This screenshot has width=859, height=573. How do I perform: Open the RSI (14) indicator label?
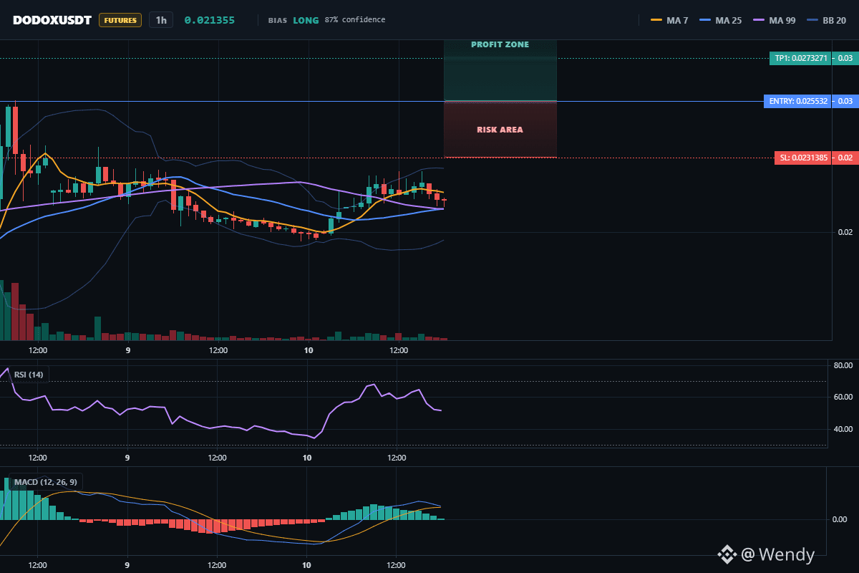[x=29, y=375]
